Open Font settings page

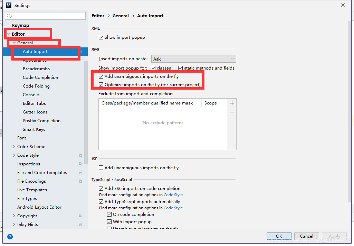22,138
